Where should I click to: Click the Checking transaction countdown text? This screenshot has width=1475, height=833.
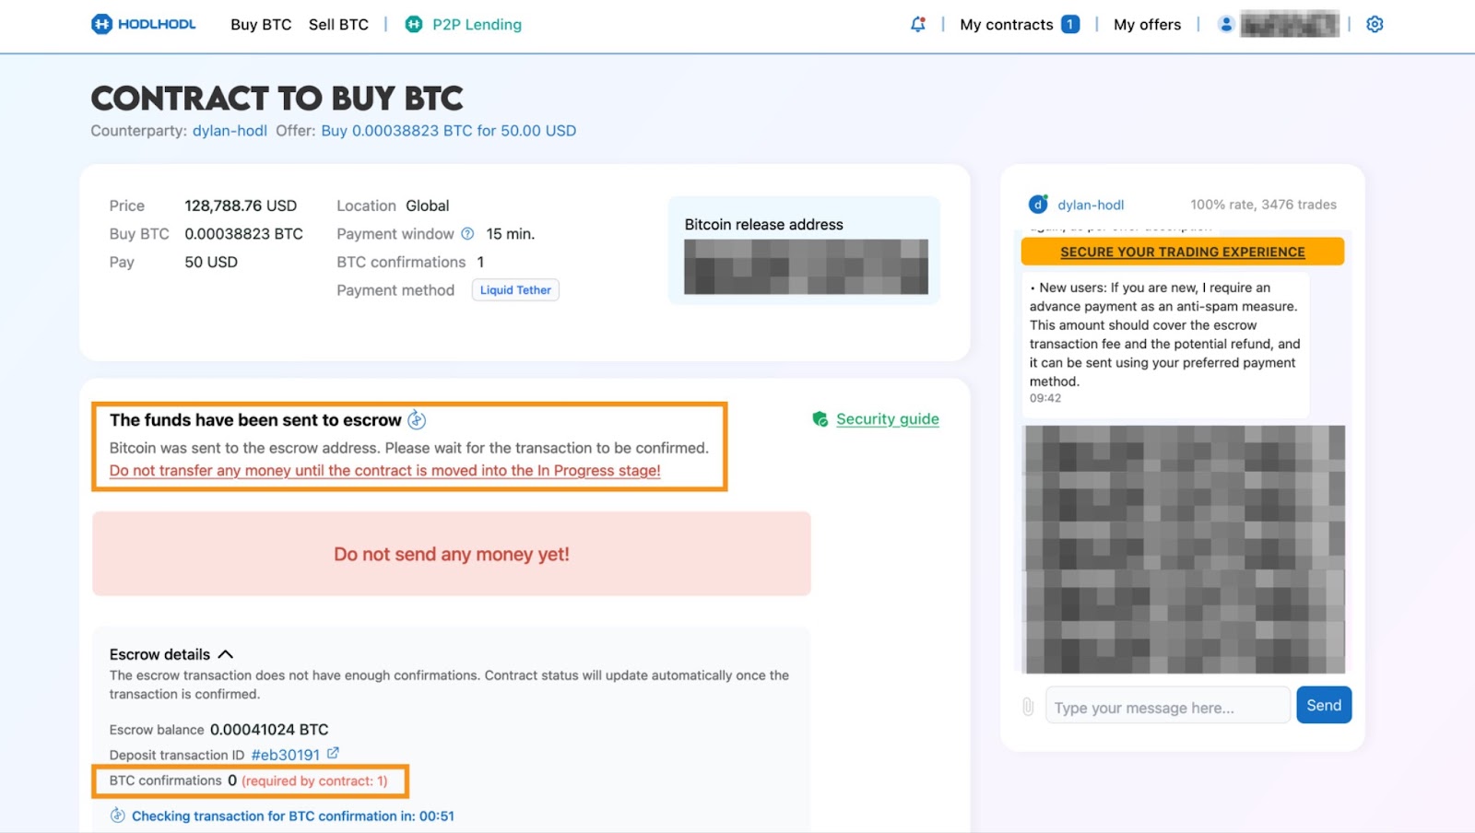click(292, 816)
